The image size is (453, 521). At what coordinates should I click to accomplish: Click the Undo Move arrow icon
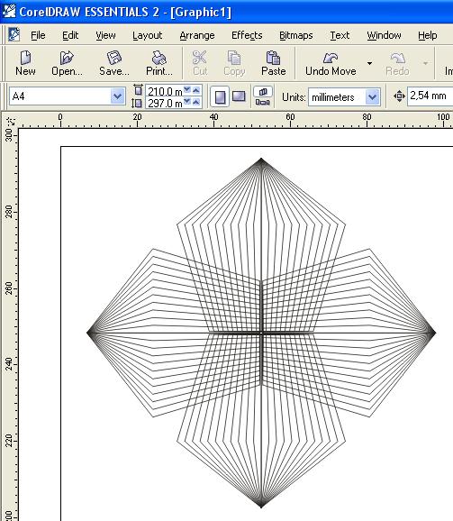(331, 58)
